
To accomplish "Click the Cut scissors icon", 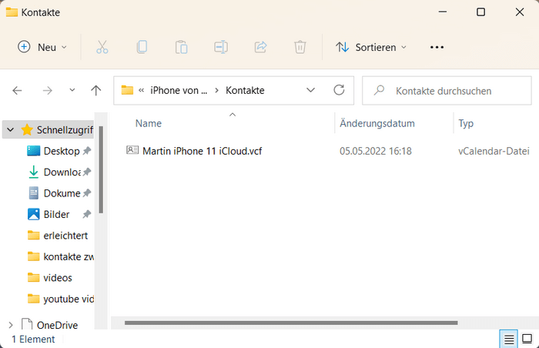I will (102, 47).
